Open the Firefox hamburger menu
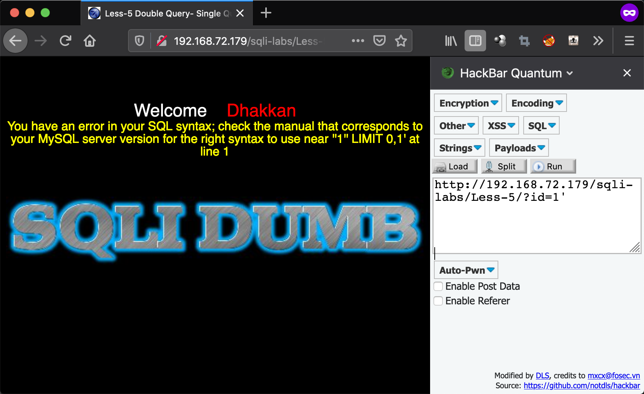 coord(629,41)
